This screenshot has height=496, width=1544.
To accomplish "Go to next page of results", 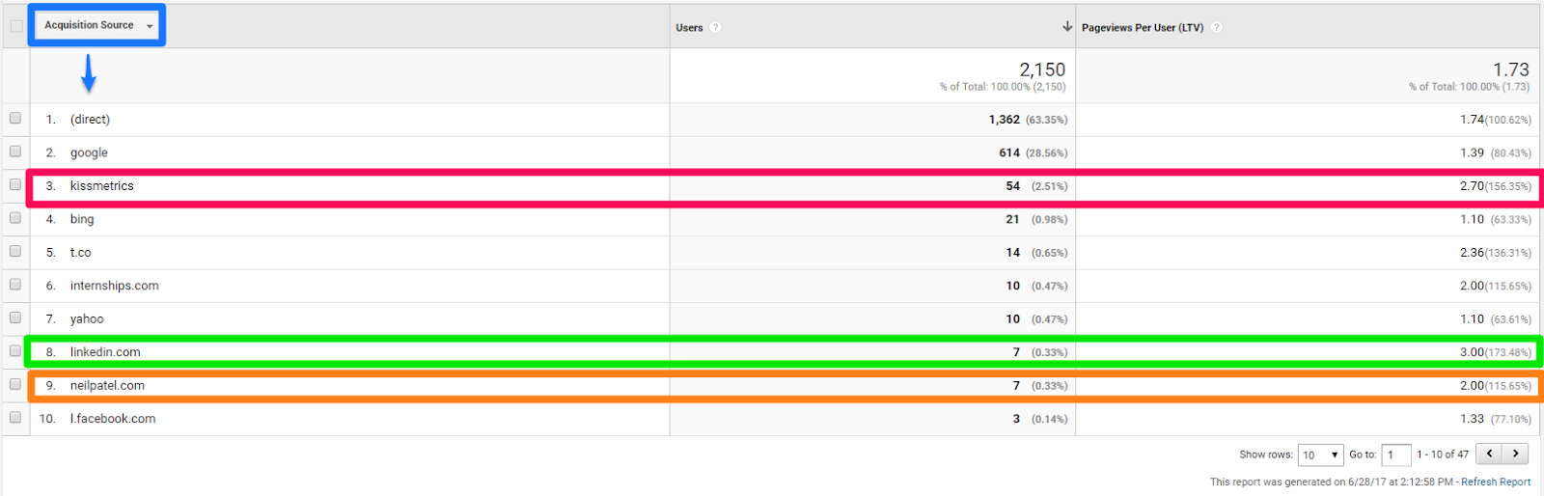I will coord(1516,454).
